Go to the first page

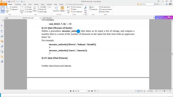[71, 91]
